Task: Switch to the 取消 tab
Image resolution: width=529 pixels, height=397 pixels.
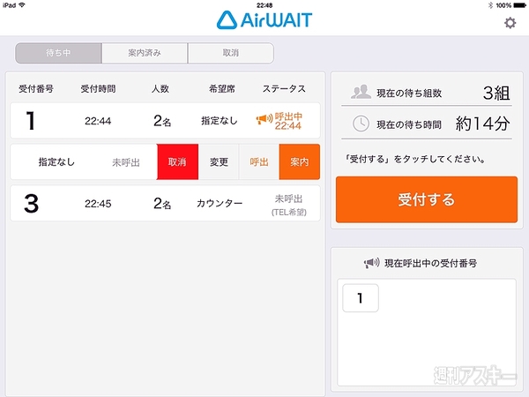Action: [x=231, y=53]
